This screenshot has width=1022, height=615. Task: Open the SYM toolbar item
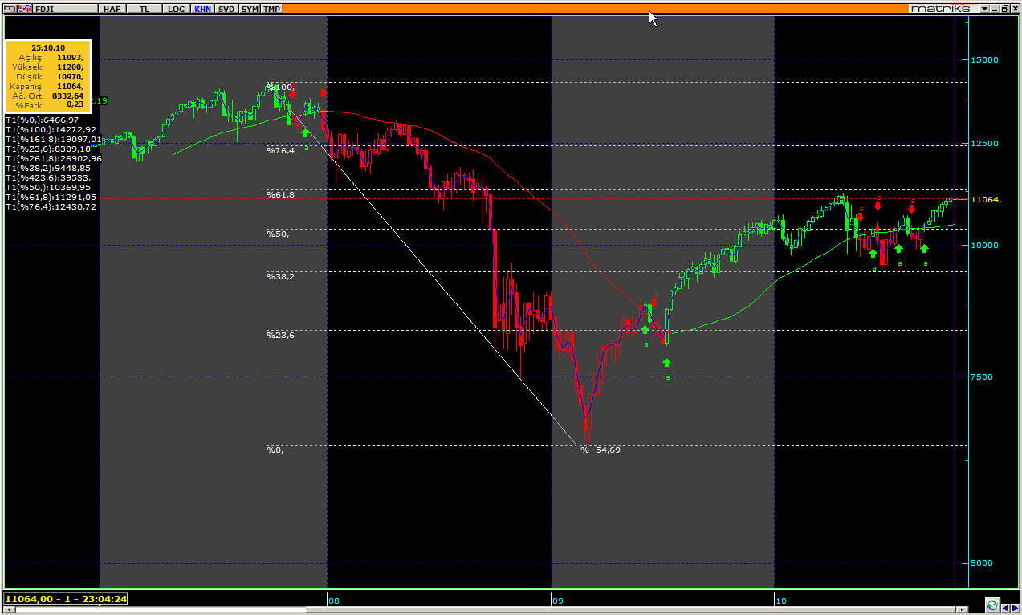(x=250, y=8)
